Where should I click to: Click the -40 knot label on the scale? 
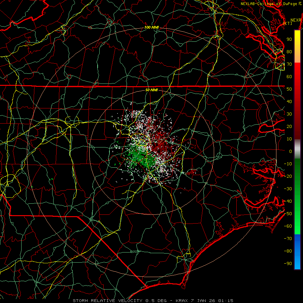tap(288, 201)
